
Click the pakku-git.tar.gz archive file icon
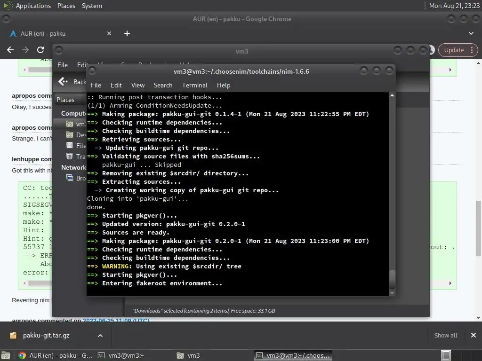tap(13, 336)
